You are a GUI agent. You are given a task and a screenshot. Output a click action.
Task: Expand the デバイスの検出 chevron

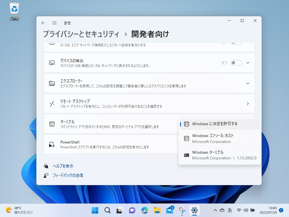coord(248,63)
